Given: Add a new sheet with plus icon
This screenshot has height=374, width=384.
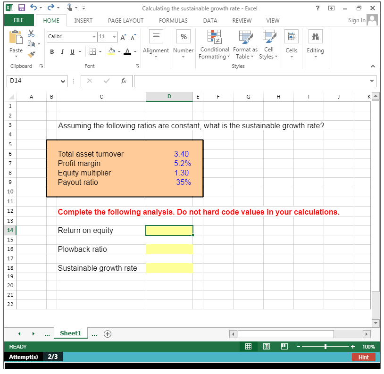Looking at the screenshot, I should (108, 333).
